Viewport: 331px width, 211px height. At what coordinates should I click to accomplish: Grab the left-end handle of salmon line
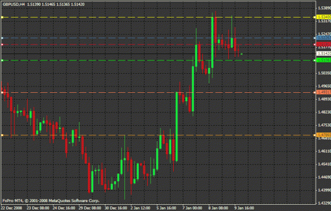click(2, 92)
